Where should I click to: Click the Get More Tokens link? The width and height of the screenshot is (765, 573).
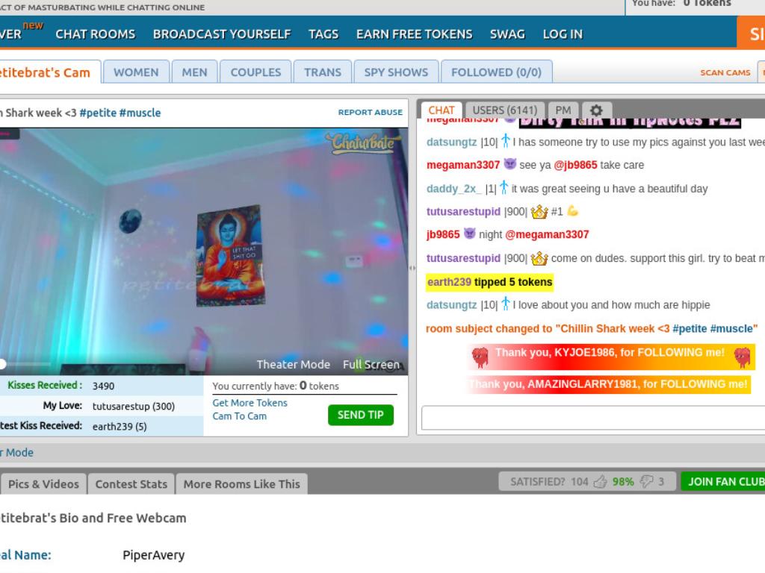coord(250,403)
